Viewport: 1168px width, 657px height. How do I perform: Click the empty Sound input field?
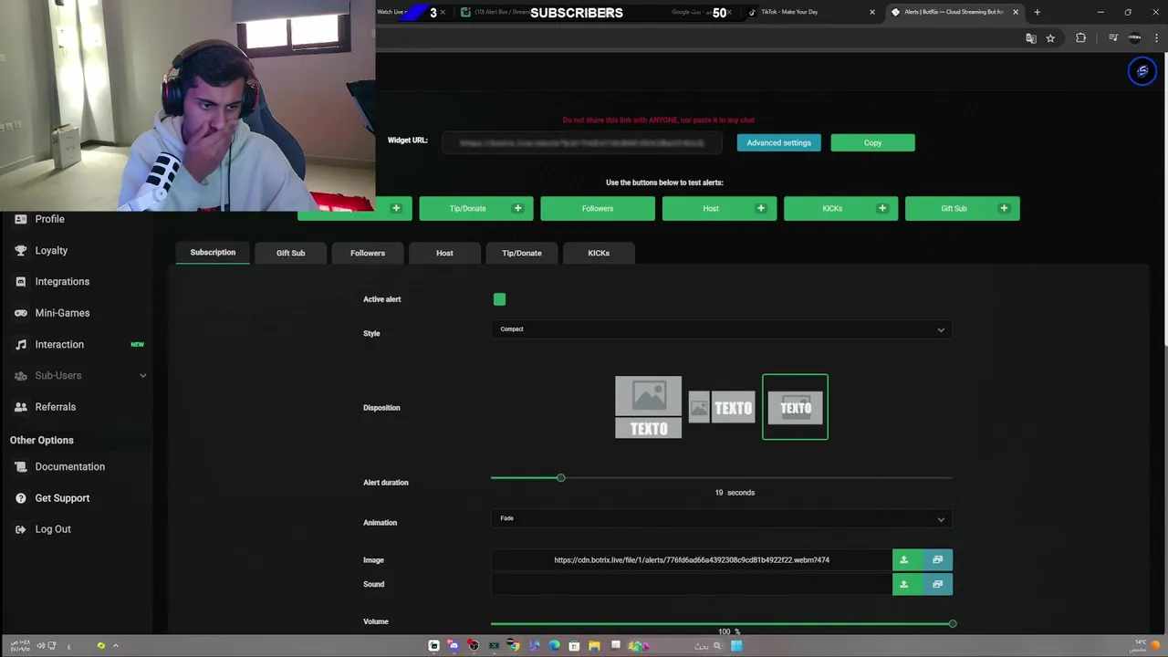(x=691, y=584)
